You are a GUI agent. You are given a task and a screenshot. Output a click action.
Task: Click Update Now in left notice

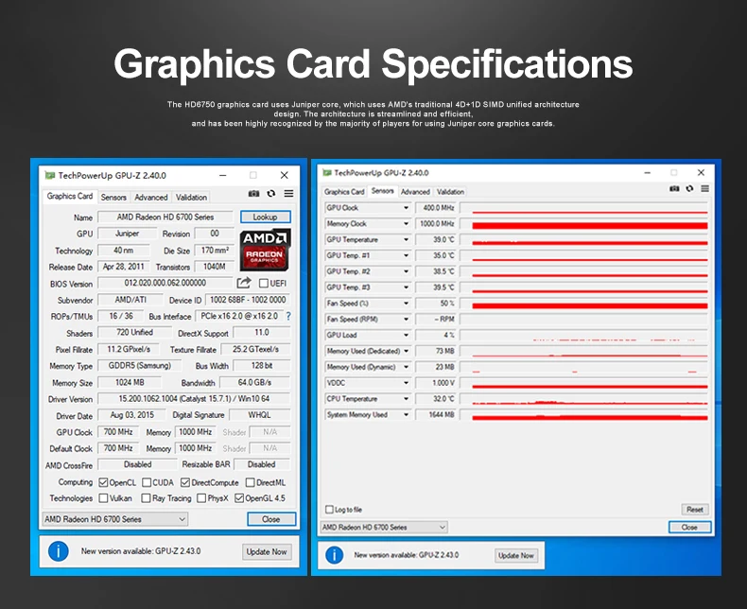pyautogui.click(x=267, y=552)
